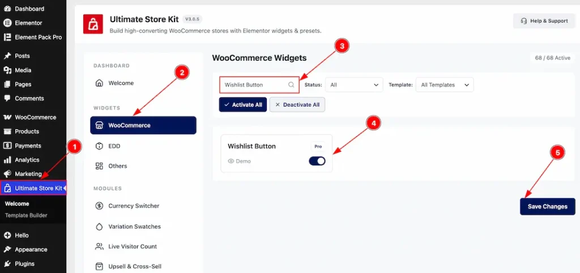Click the WooCommerce Woo icon in admin menu
This screenshot has height=273, width=580.
7,117
